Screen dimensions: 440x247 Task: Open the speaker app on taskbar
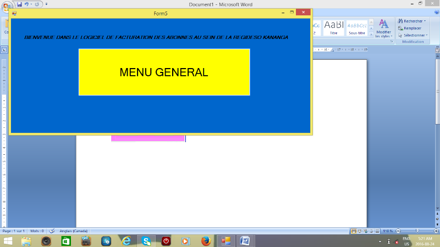pyautogui.click(x=46, y=241)
